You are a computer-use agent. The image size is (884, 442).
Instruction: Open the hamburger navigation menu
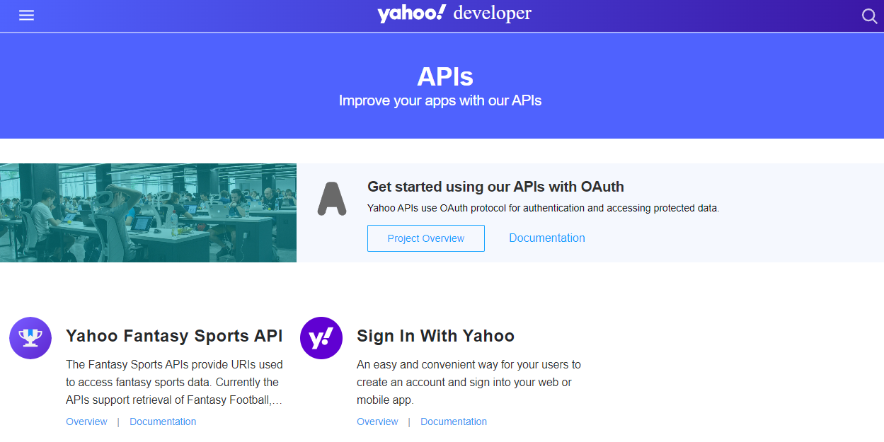click(26, 16)
